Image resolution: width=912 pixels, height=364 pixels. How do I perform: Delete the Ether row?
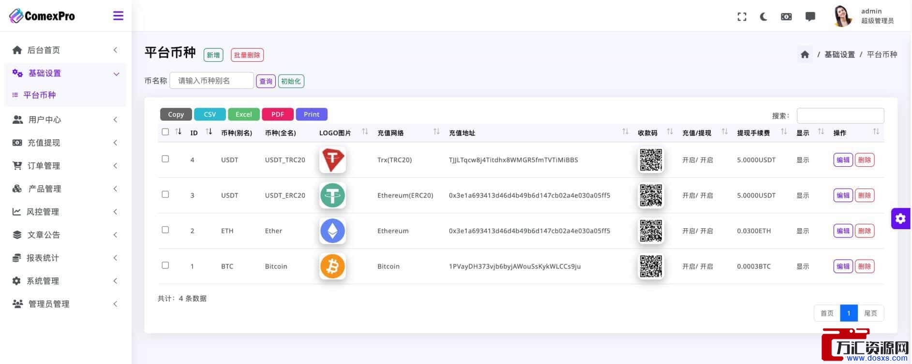coord(865,231)
